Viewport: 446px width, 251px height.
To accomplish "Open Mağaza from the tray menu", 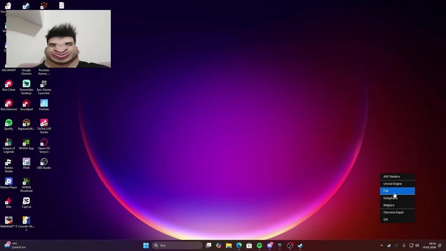I will (397, 205).
